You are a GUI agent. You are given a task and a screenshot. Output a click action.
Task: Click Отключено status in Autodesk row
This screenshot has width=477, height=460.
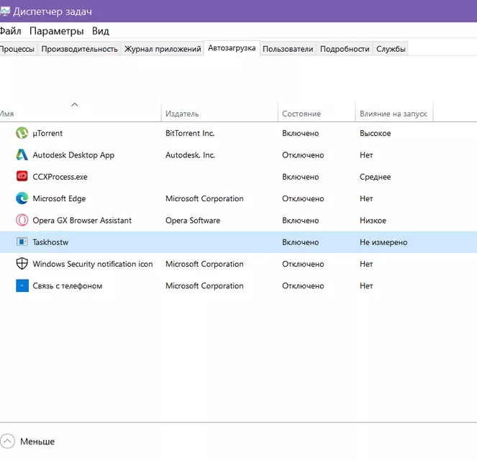303,155
